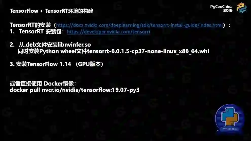251x141 pixels.
Task: Click the number 2 list marker
Action: 12,45
